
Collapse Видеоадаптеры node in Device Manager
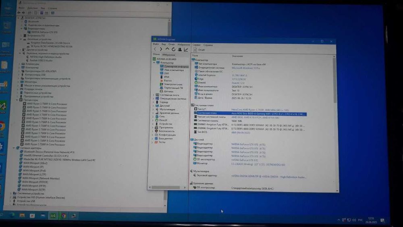[x=22, y=29]
